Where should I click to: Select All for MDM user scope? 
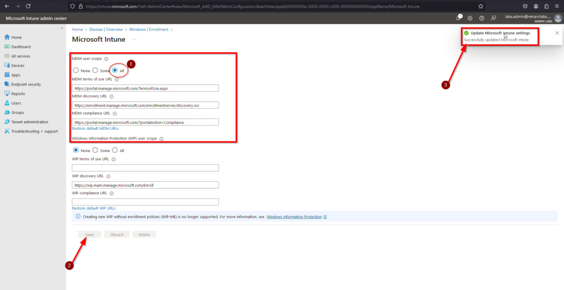115,70
